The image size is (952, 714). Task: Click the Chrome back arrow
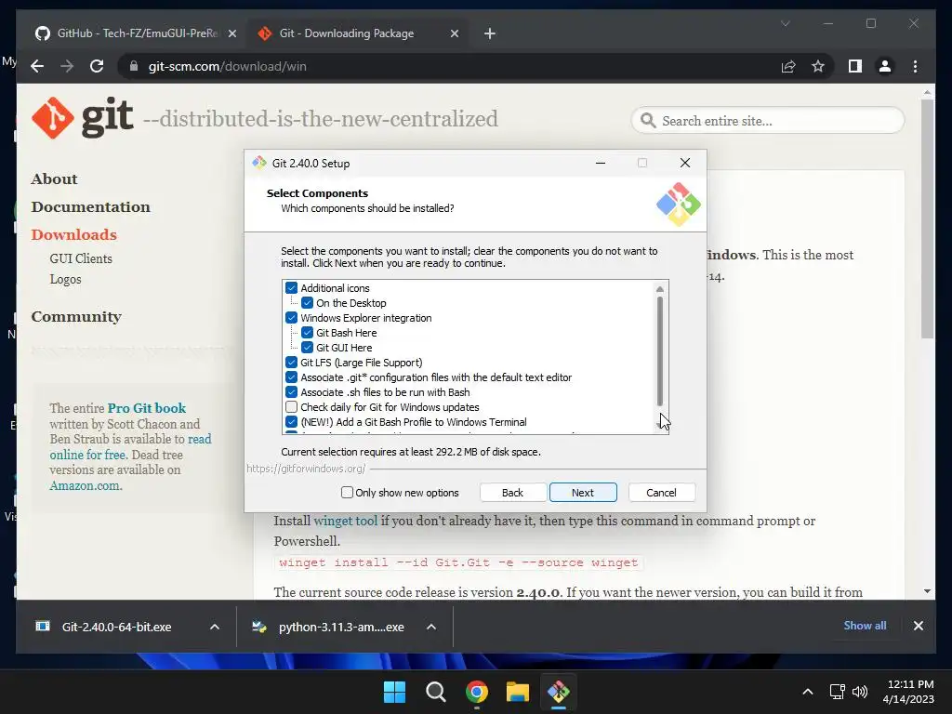coord(37,66)
